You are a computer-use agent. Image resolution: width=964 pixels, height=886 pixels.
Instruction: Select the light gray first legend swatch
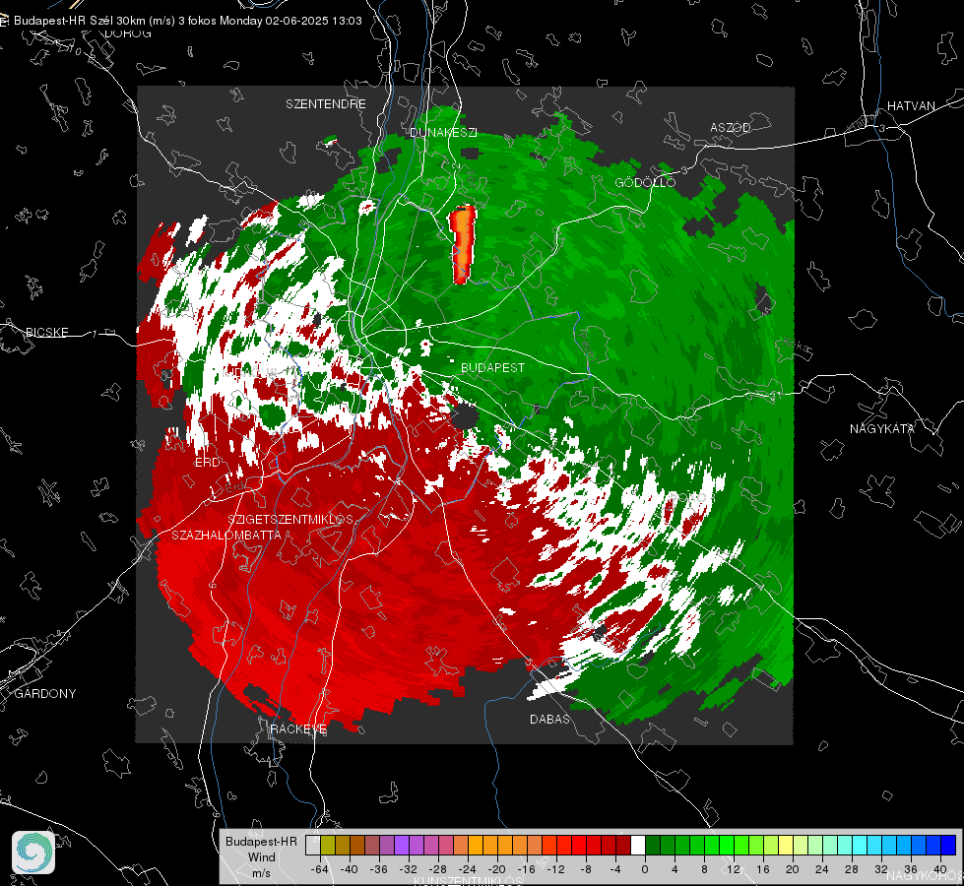(x=313, y=845)
